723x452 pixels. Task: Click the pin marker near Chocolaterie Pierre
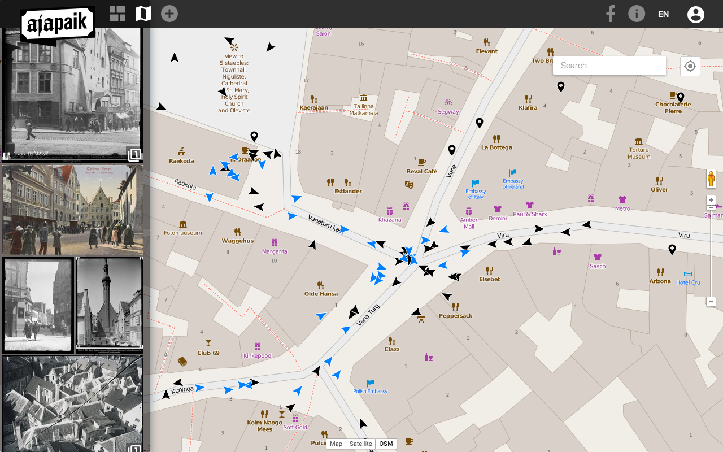click(681, 98)
